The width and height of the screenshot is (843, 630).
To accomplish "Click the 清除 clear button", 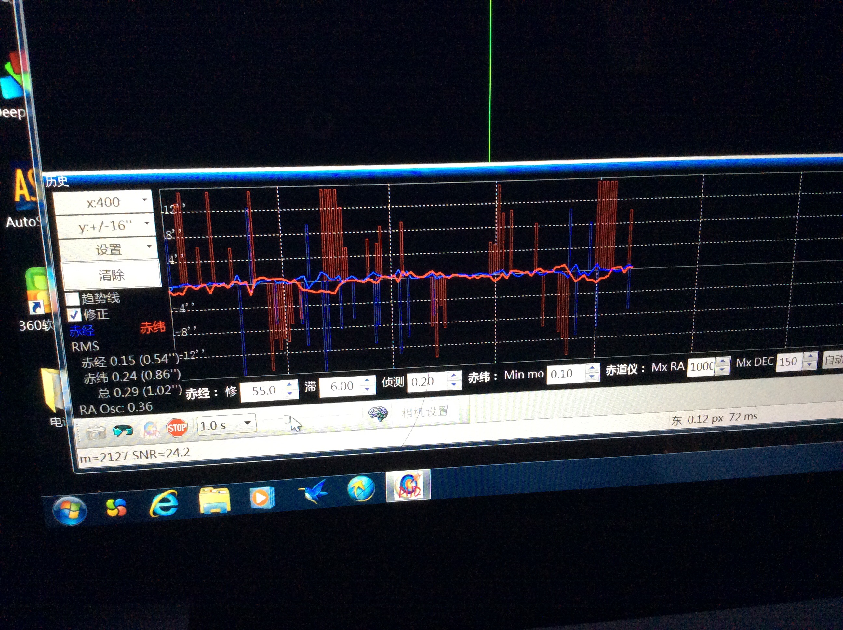I will [x=111, y=274].
